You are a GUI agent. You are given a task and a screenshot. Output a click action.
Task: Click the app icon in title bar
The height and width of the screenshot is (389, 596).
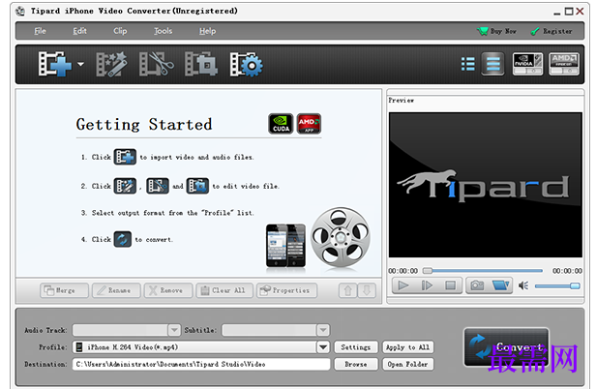20,11
